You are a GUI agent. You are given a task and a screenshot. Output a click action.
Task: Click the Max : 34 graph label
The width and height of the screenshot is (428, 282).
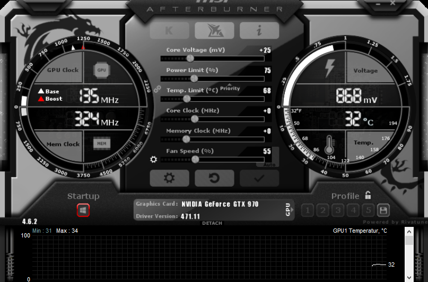pos(67,231)
